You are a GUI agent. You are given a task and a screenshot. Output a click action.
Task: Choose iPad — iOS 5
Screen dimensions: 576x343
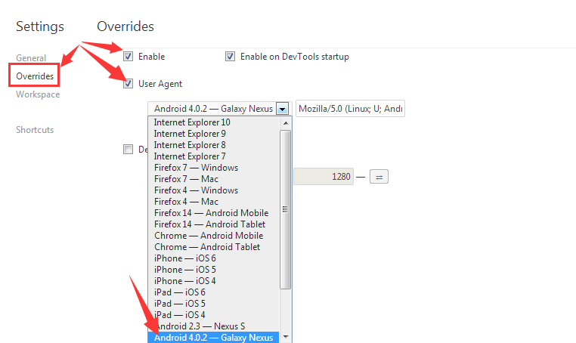pyautogui.click(x=213, y=304)
